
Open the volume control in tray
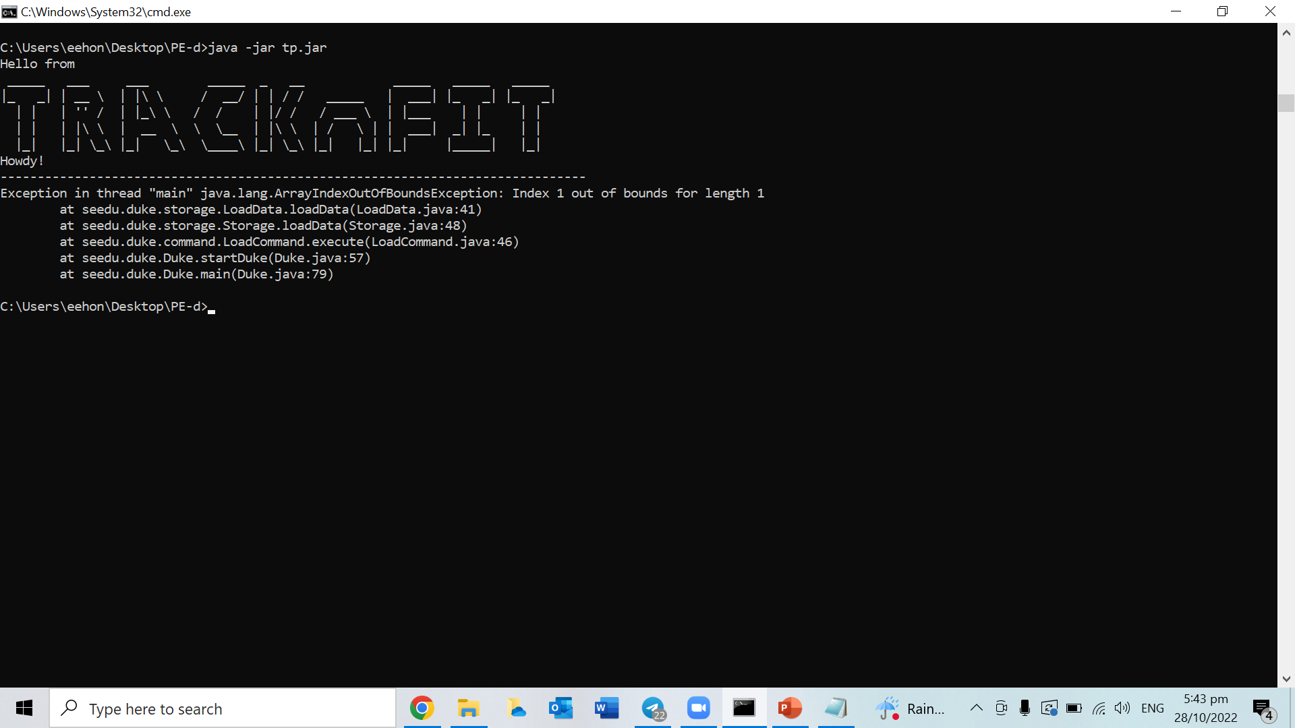1122,708
